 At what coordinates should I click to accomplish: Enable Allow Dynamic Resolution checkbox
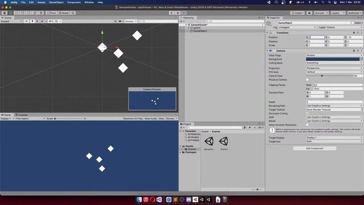tap(307, 125)
